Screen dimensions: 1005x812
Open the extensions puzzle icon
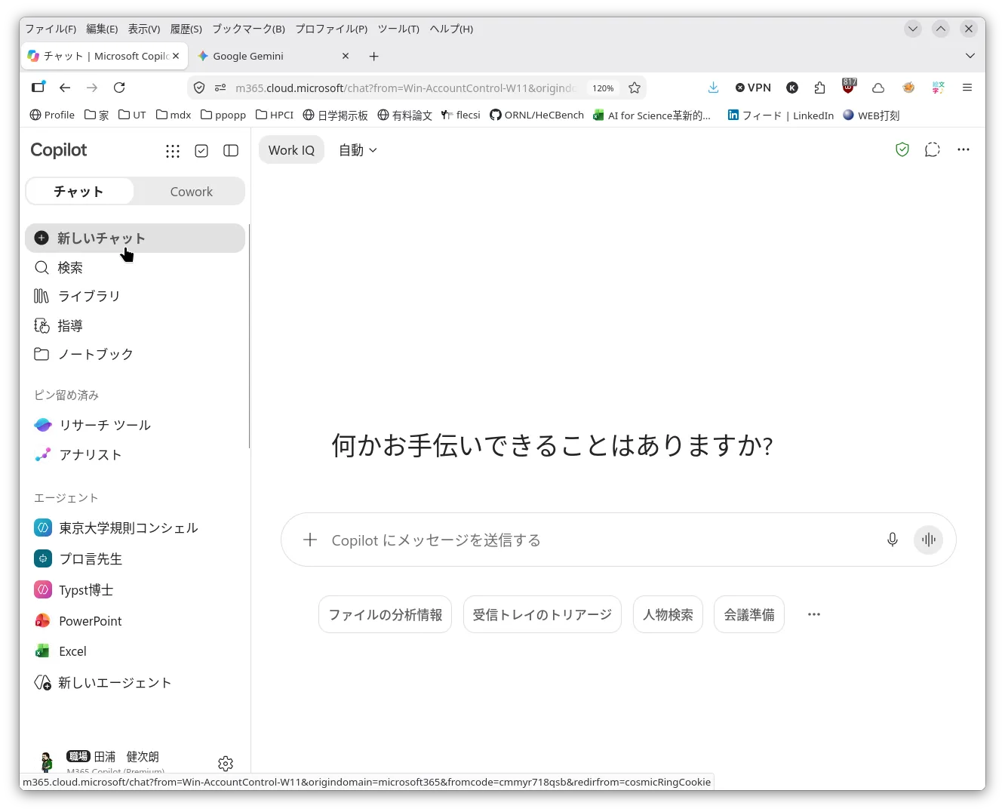pyautogui.click(x=820, y=88)
